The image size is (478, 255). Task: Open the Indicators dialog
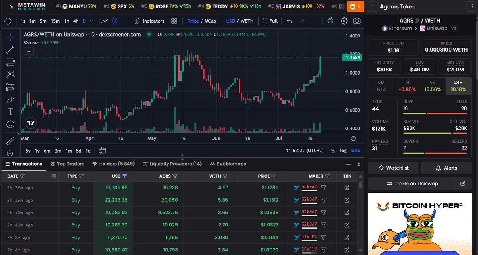pos(149,21)
